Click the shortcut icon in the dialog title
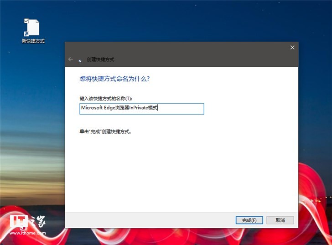Screen dimensions: 332x245 [80, 61]
